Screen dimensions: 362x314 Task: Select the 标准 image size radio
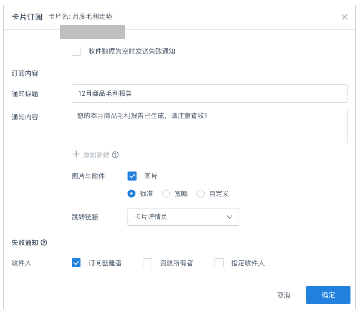(131, 194)
